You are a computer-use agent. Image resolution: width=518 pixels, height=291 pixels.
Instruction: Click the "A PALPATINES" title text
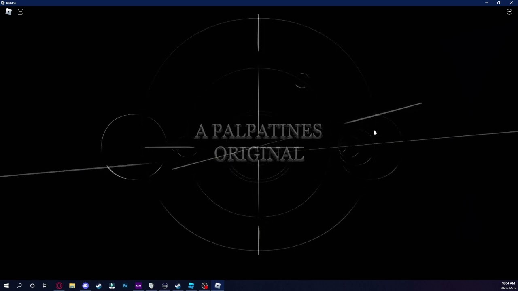point(259,131)
